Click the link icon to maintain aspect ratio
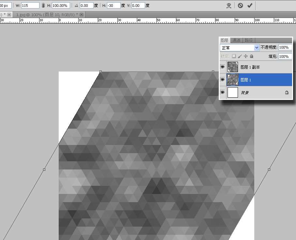Image resolution: width=296 pixels, height=240 pixels. click(43, 6)
